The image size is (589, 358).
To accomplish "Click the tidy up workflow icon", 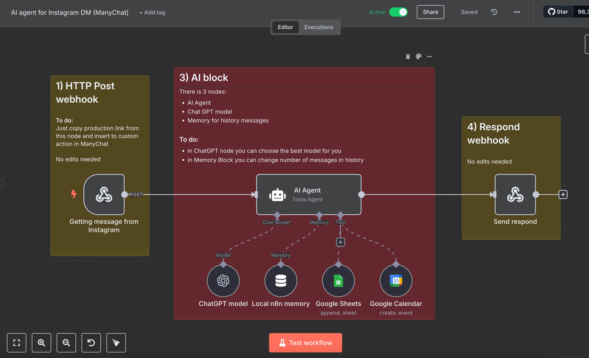I will 116,343.
